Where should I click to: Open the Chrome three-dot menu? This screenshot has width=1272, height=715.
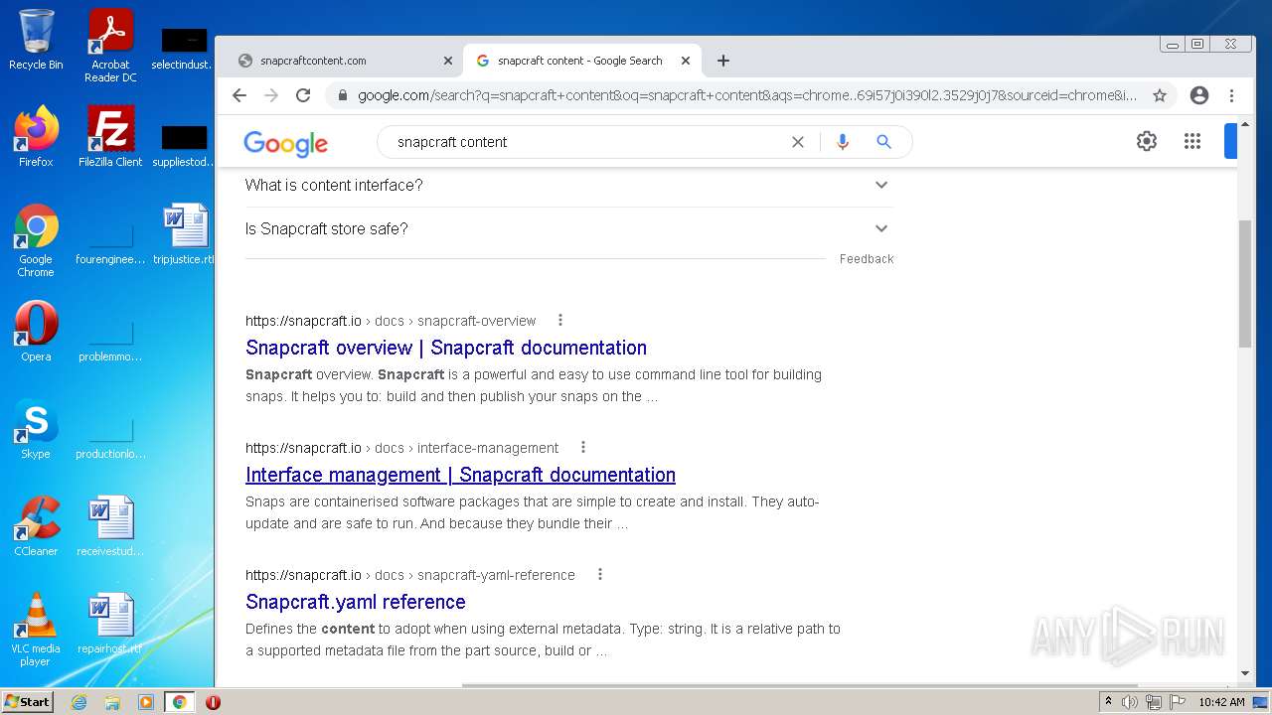click(1231, 95)
